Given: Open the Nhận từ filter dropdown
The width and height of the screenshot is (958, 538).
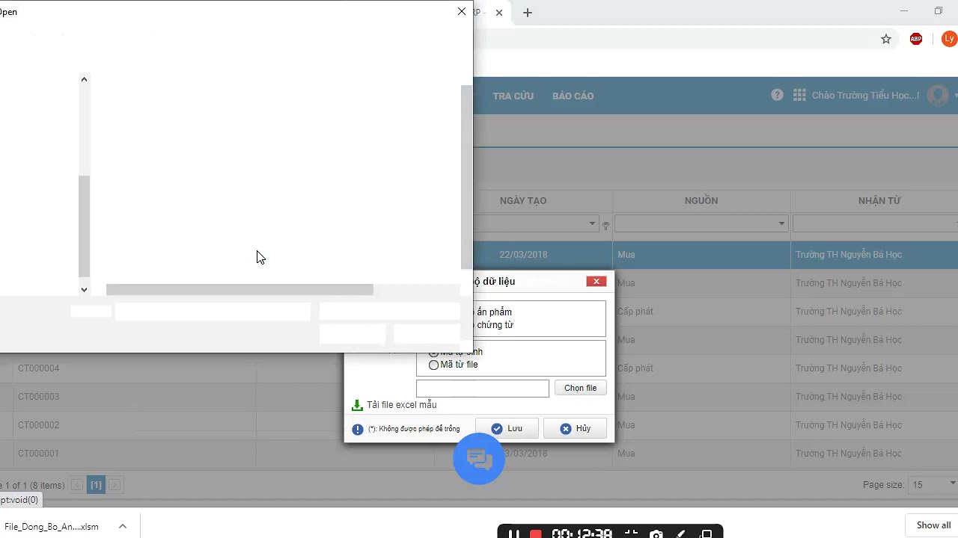Looking at the screenshot, I should tap(956, 223).
